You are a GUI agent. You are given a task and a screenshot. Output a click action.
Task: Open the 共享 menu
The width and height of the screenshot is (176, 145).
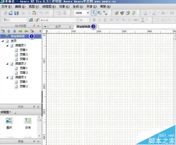[92, 7]
